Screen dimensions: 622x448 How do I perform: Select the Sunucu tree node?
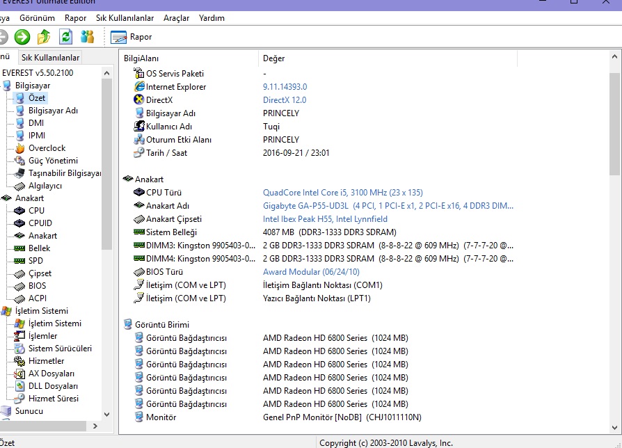click(29, 411)
